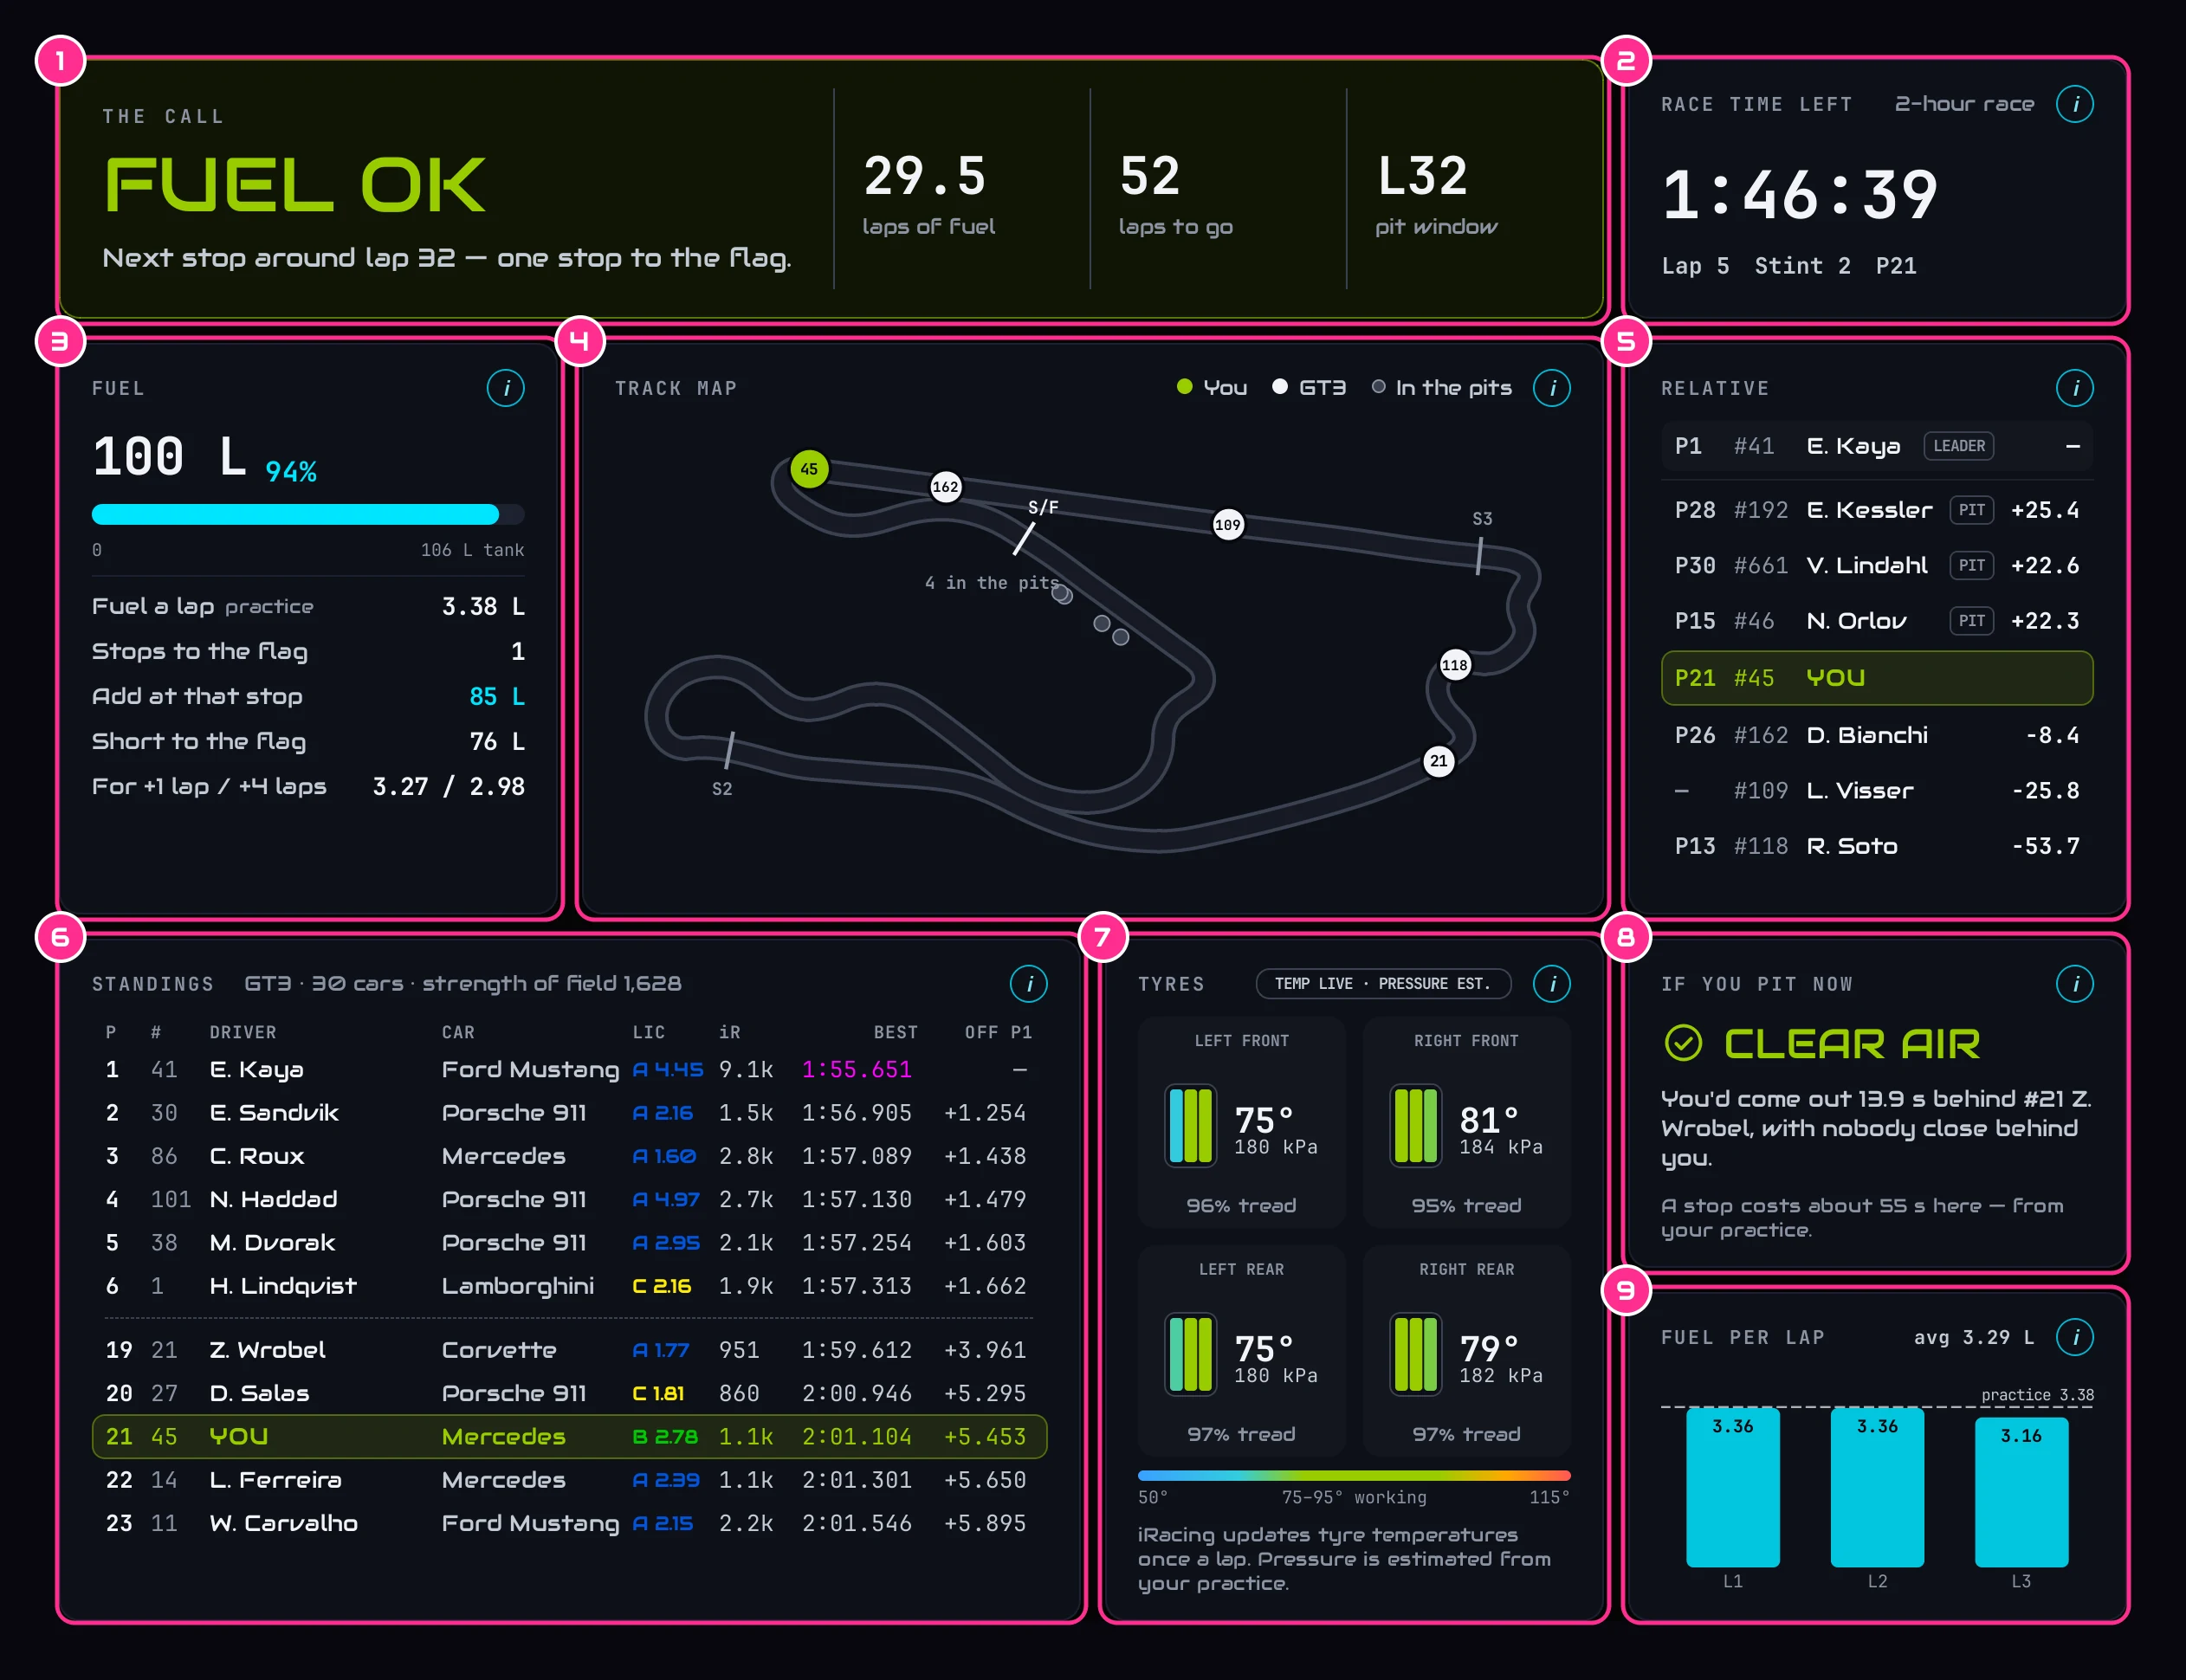Click the Left Rear tyre card

(x=1242, y=1351)
